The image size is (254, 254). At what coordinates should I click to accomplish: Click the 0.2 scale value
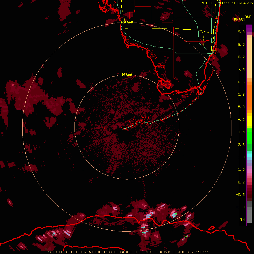[x=241, y=182]
